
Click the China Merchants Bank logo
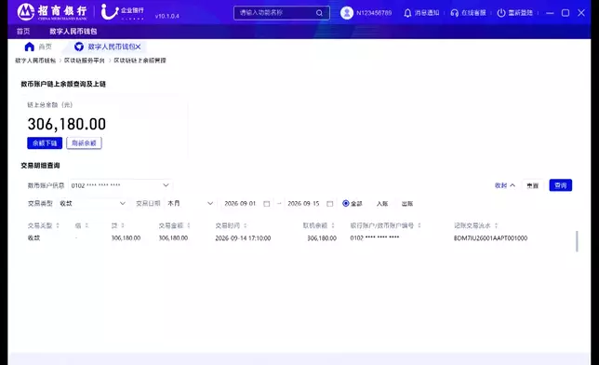point(52,12)
